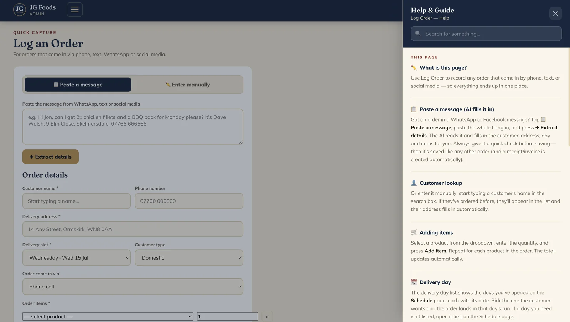Image resolution: width=570 pixels, height=322 pixels.
Task: Click in the paste message textarea
Action: coord(133,127)
